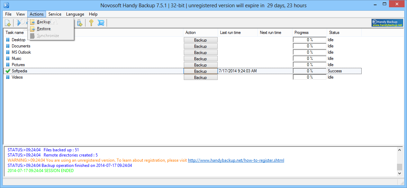This screenshot has width=407, height=188.
Task: Click Backup button for MS Outlook task
Action: pos(201,53)
